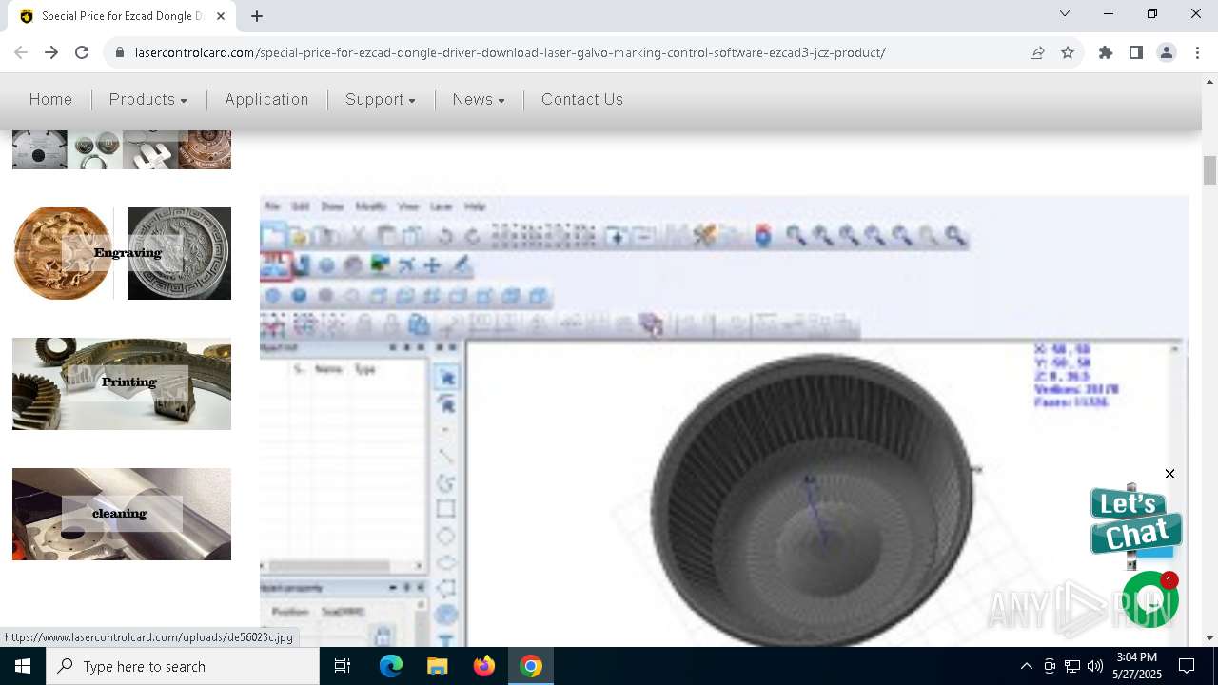Reload the current page
Screen dimensions: 1218x685
82,52
